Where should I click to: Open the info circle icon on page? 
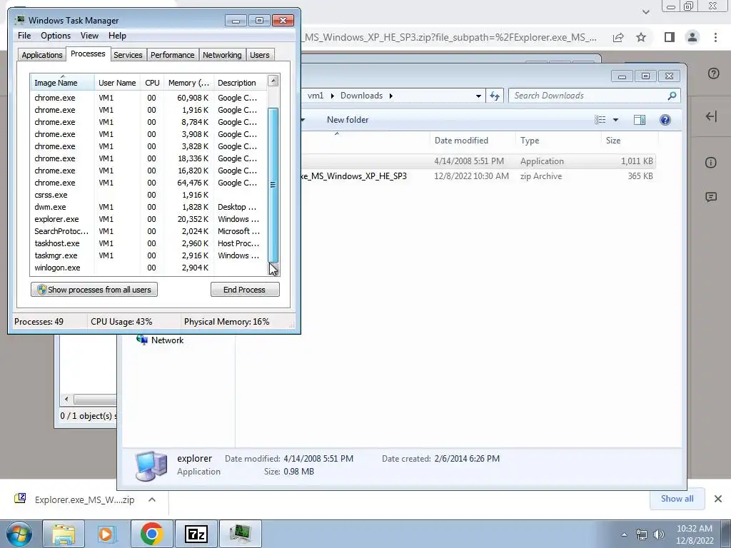pos(711,163)
